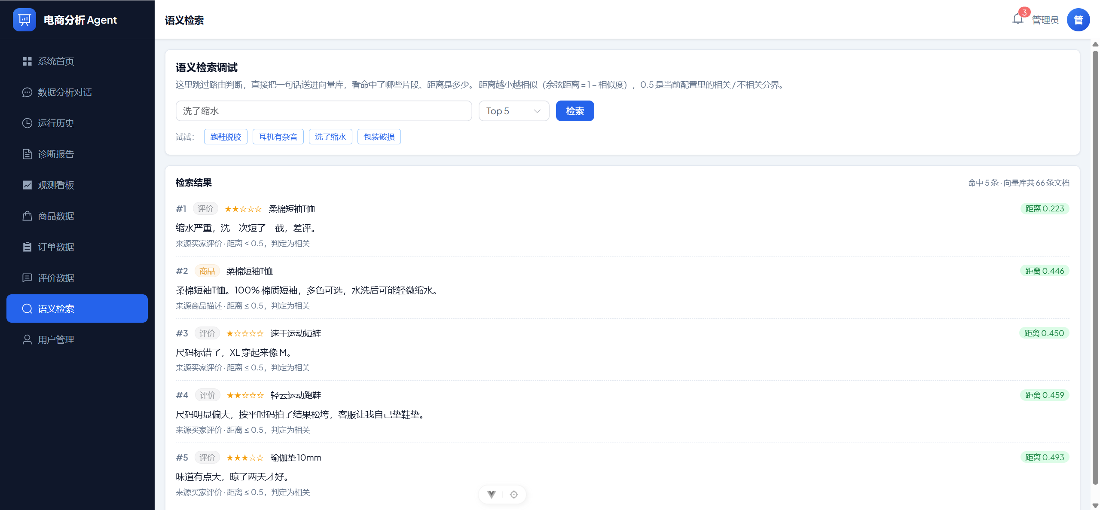The height and width of the screenshot is (510, 1100).
Task: Click the 瑜伽垫 10mm product name
Action: pyautogui.click(x=296, y=458)
